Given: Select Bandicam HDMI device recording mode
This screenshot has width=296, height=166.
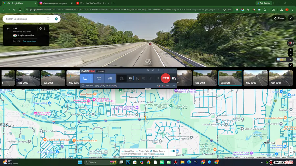Looking at the screenshot, I should tap(99, 78).
